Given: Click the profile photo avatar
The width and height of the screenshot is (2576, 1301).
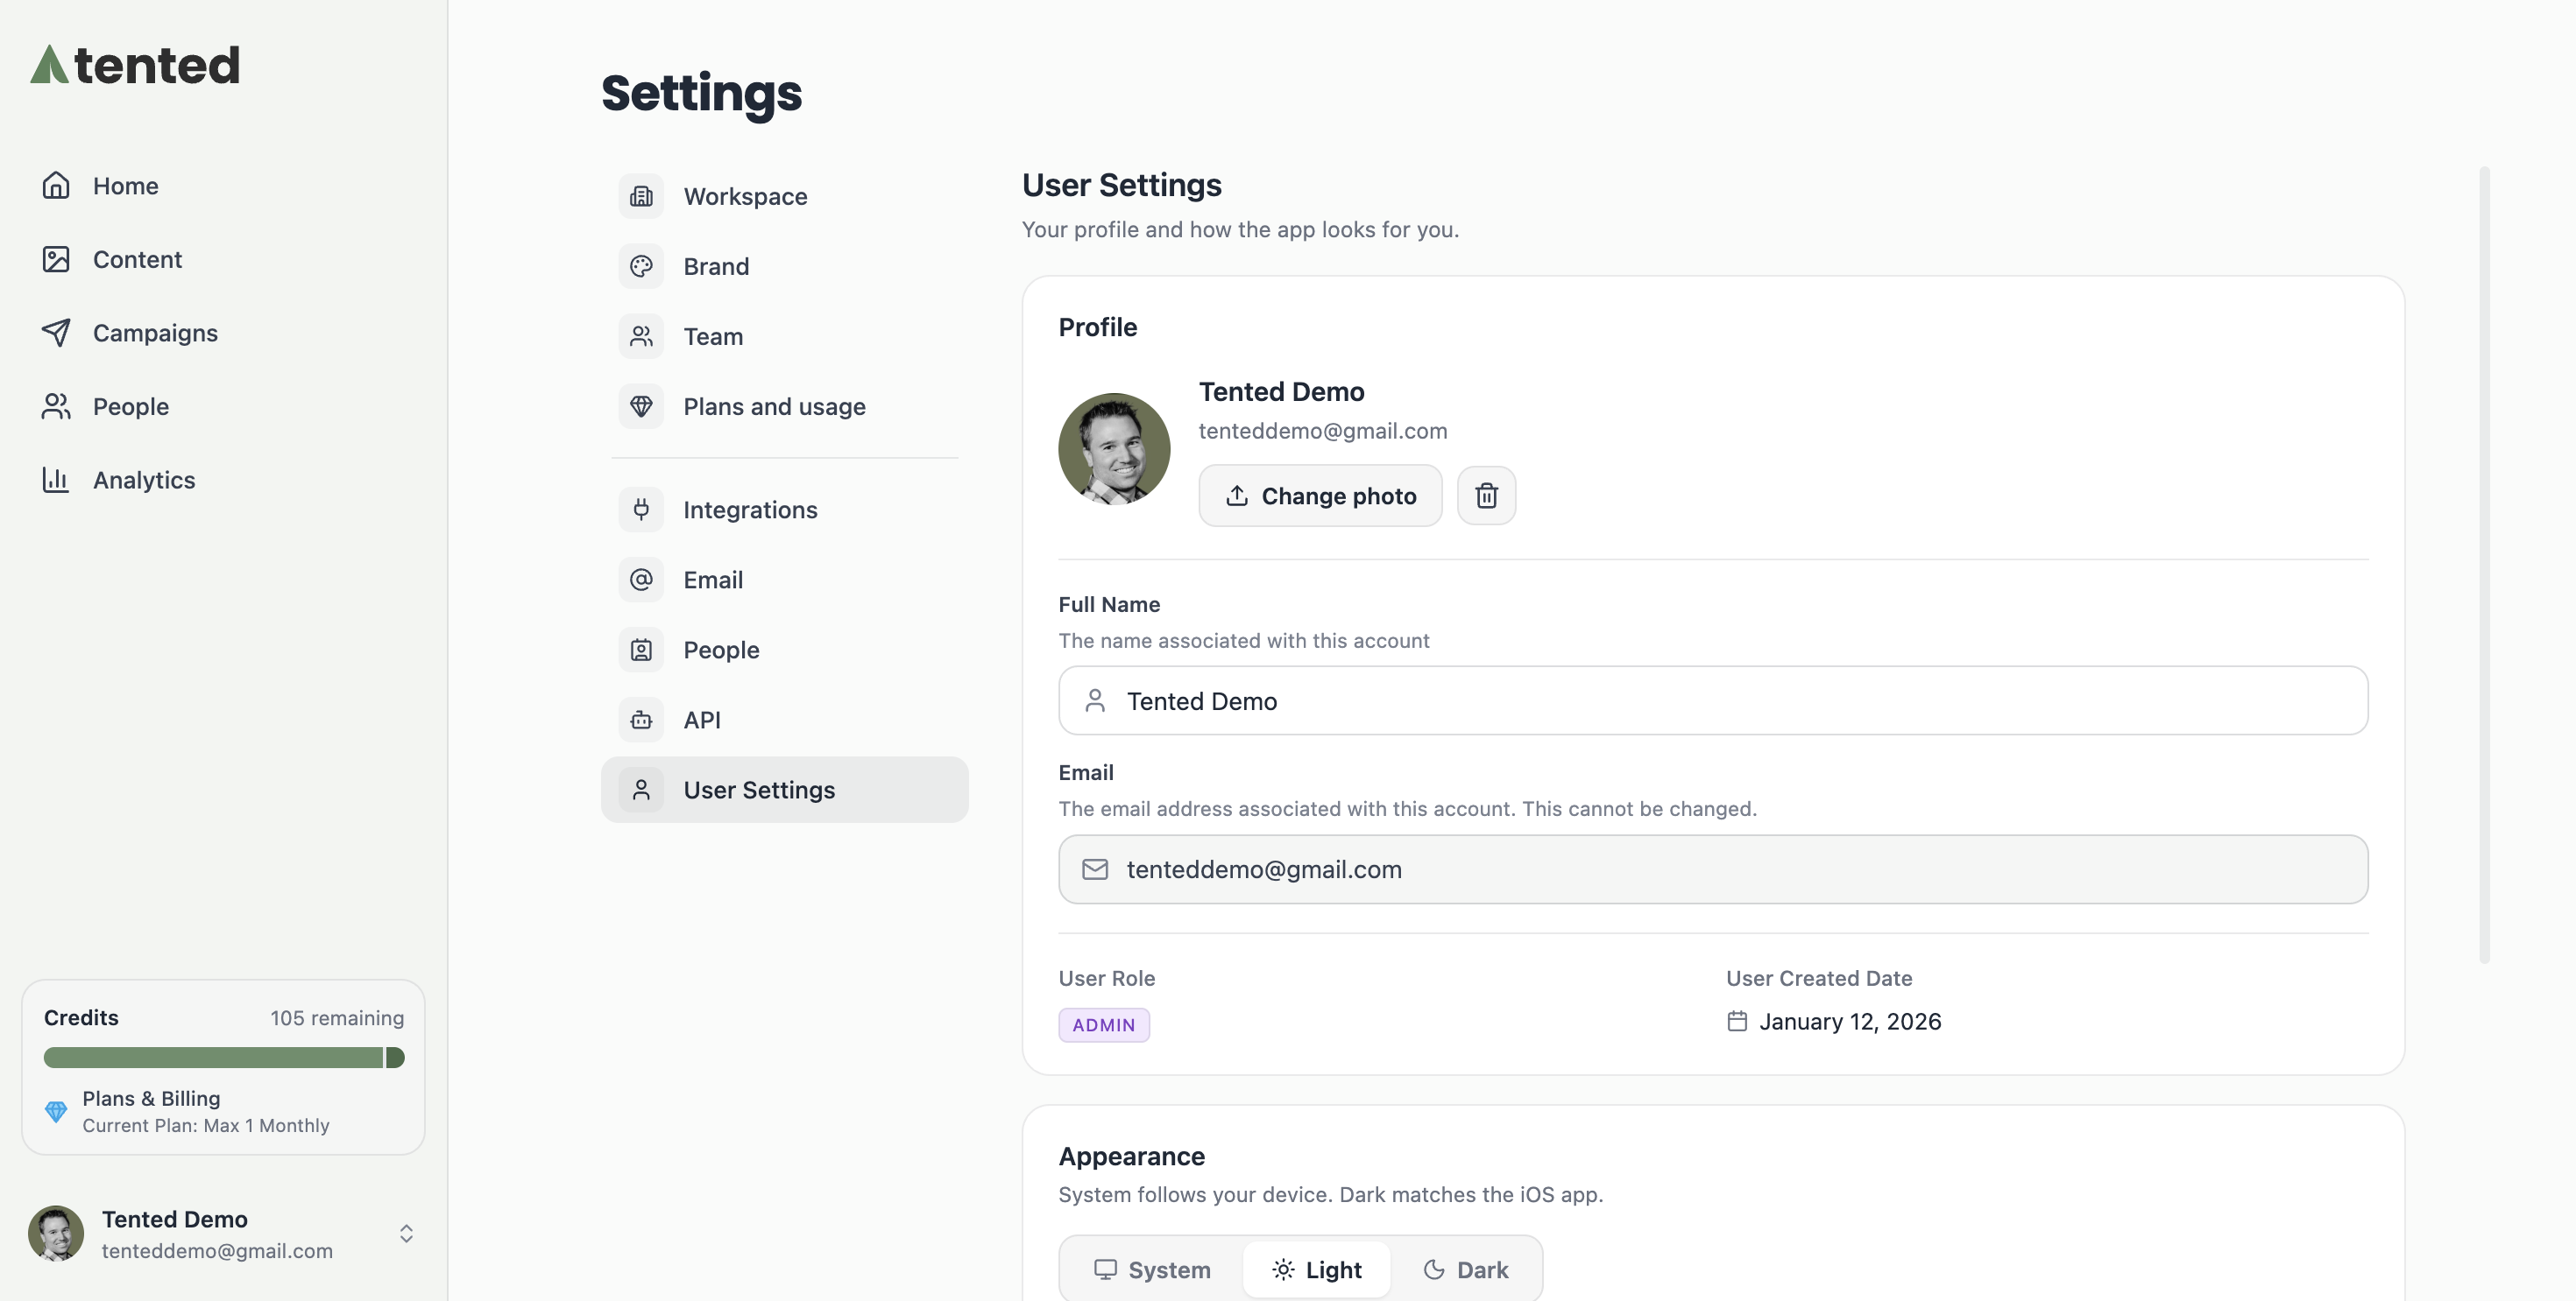Looking at the screenshot, I should pos(1114,448).
